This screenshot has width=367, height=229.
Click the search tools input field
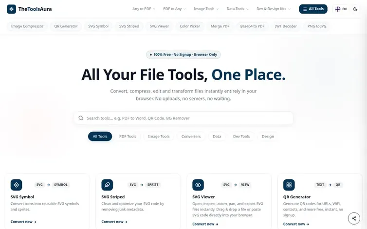(x=183, y=118)
